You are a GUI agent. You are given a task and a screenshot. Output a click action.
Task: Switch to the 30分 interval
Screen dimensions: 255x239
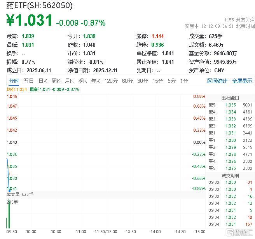pyautogui.click(x=142, y=81)
